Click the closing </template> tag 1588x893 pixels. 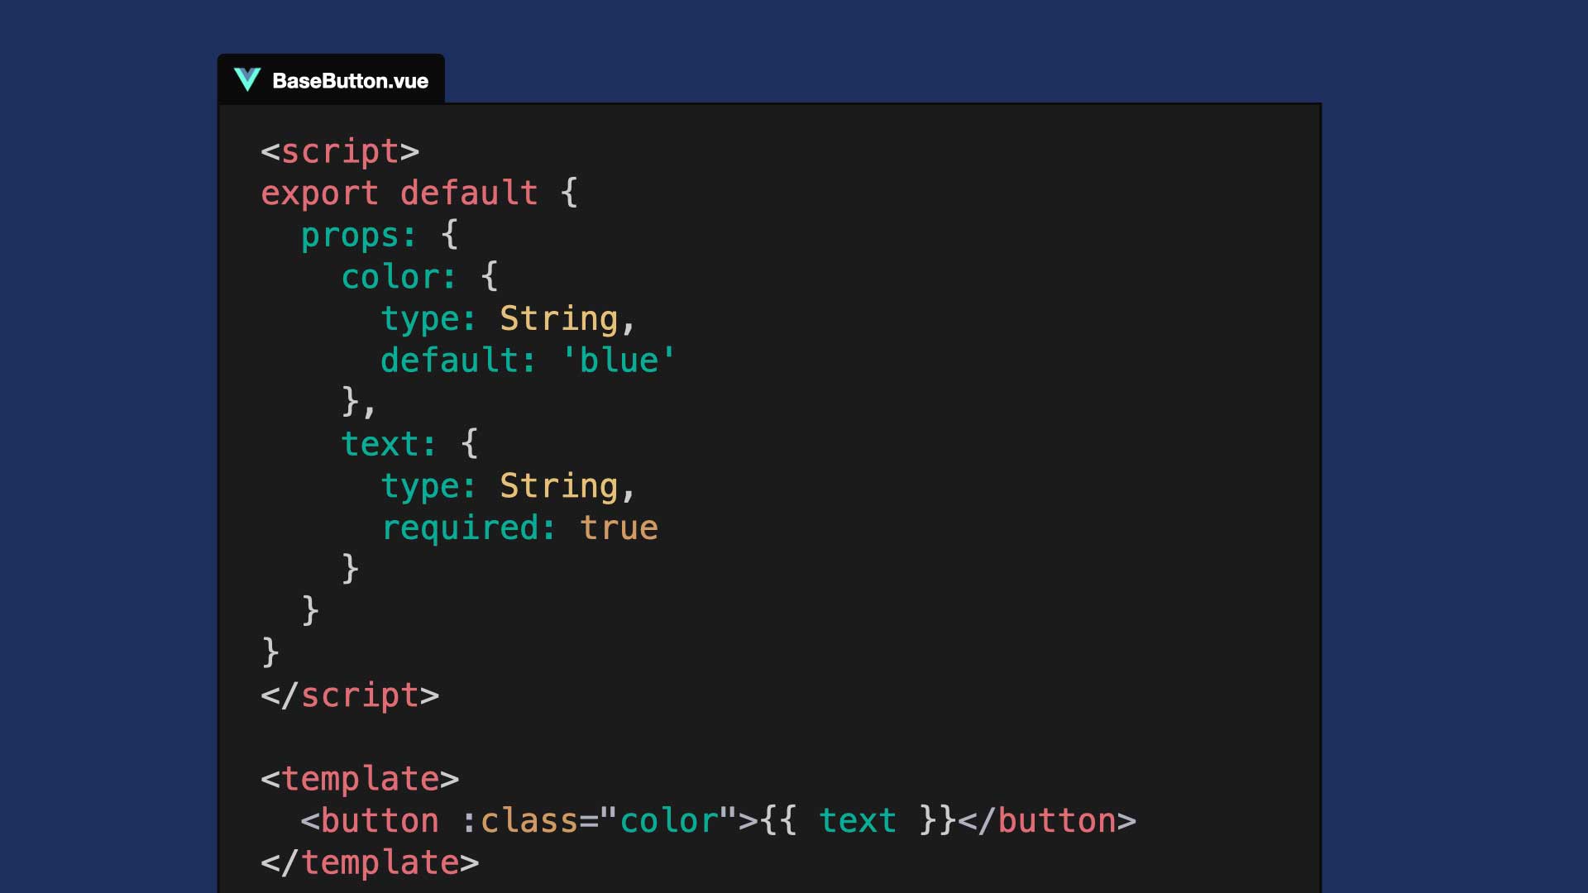tap(370, 863)
